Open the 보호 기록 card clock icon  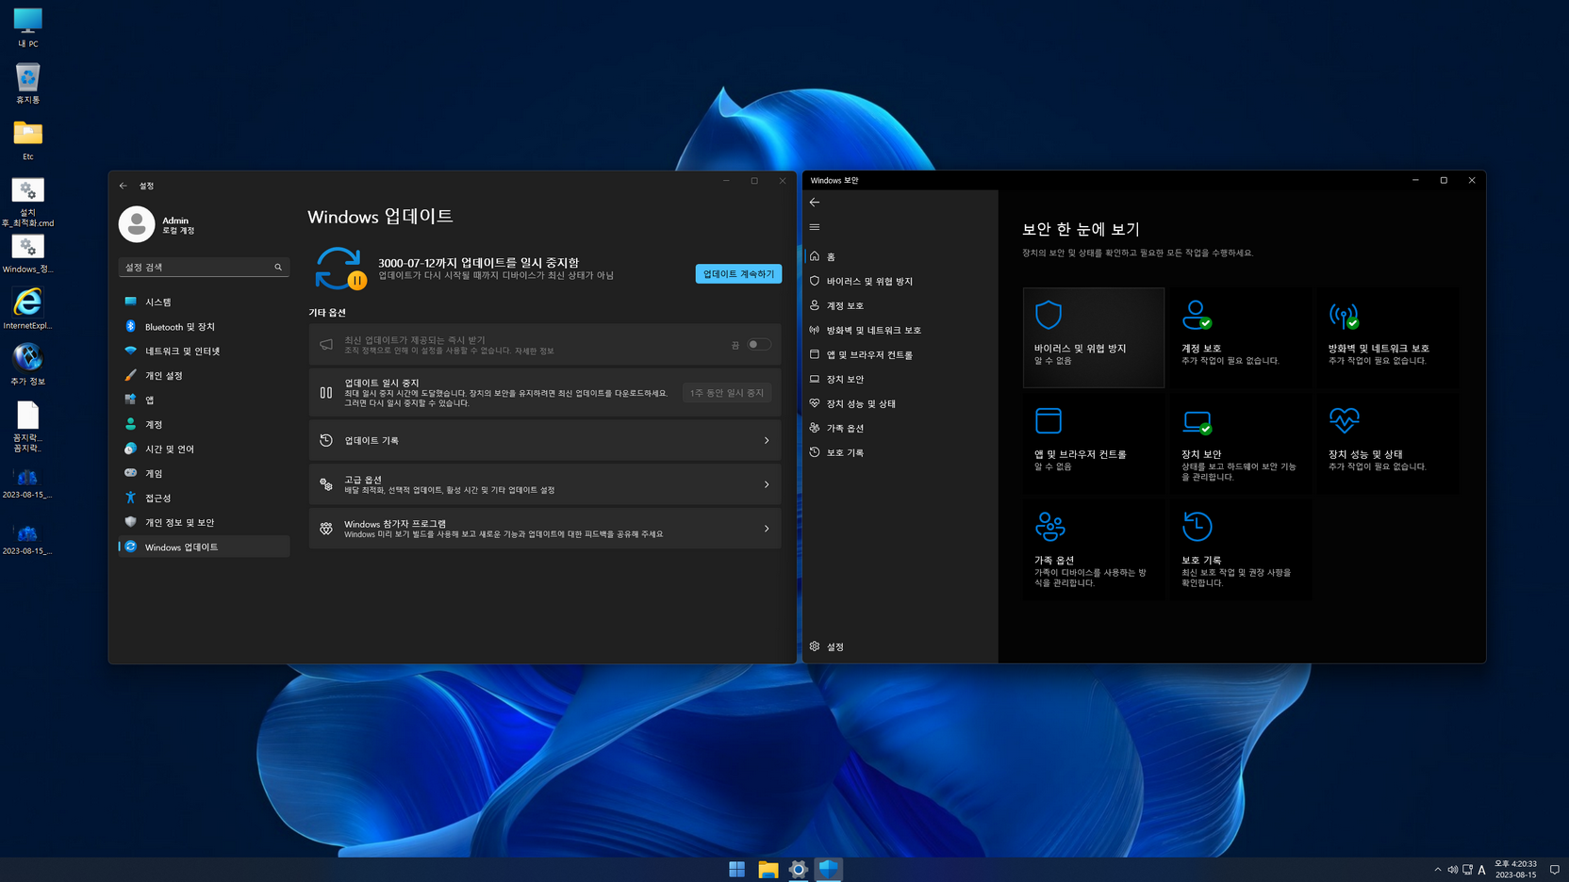(1197, 526)
